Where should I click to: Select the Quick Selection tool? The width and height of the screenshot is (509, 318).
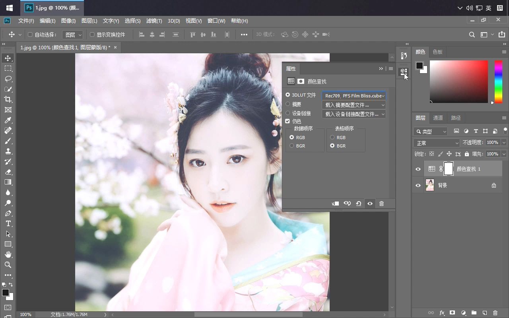(8, 89)
